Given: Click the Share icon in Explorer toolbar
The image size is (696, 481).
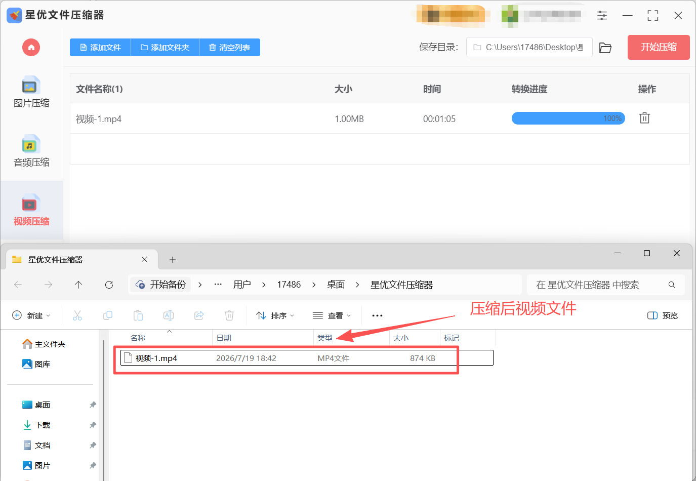Looking at the screenshot, I should (199, 315).
